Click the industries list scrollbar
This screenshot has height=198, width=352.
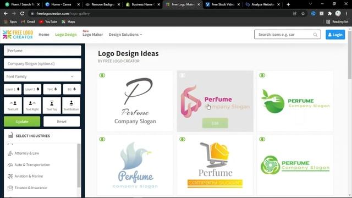point(79,166)
